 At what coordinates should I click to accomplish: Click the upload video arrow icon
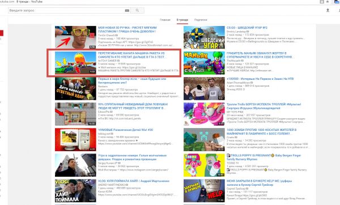[328, 10]
